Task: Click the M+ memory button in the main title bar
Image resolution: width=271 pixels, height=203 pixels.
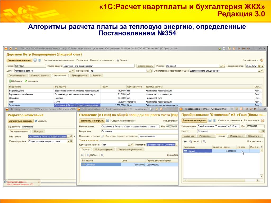Action: pyautogui.click(x=244, y=49)
